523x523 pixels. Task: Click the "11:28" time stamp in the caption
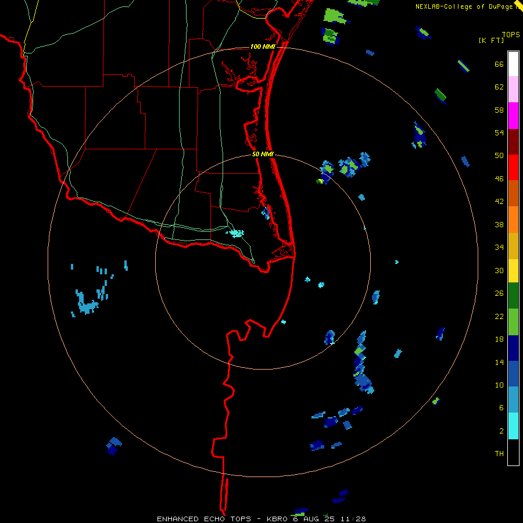click(353, 519)
